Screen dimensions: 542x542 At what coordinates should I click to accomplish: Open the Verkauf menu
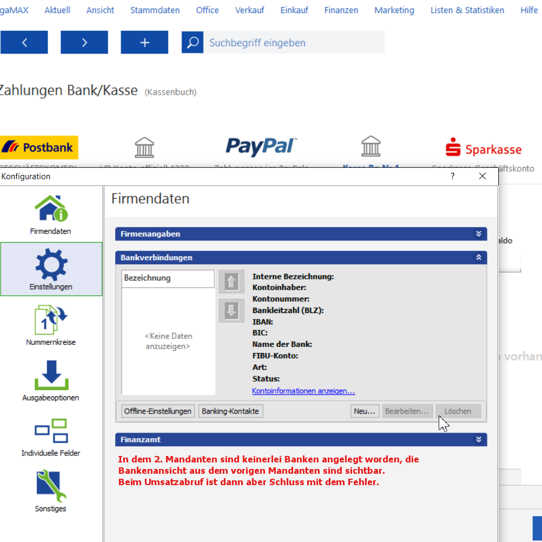(249, 10)
